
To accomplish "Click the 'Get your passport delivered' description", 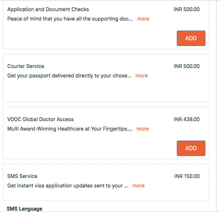I will (x=69, y=76).
